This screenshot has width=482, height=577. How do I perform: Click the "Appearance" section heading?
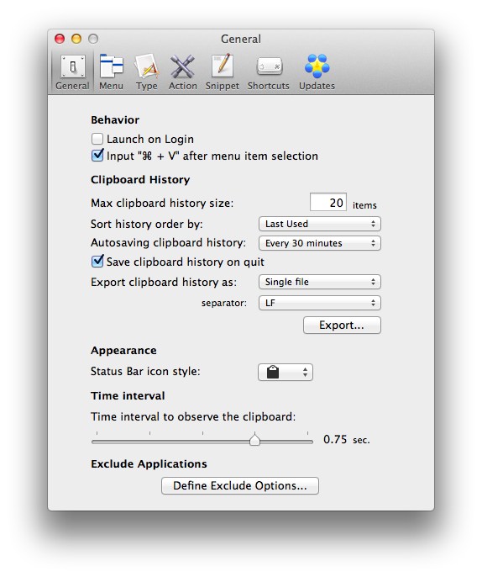pos(123,350)
